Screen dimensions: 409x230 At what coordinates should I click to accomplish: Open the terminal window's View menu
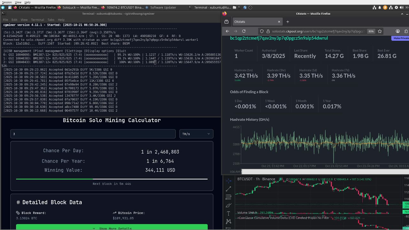coord(24,20)
